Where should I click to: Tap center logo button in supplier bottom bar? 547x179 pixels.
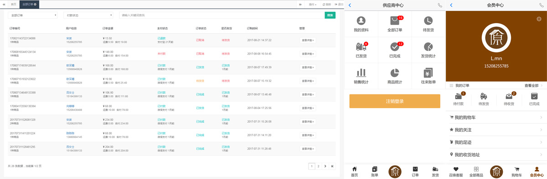tap(395, 171)
